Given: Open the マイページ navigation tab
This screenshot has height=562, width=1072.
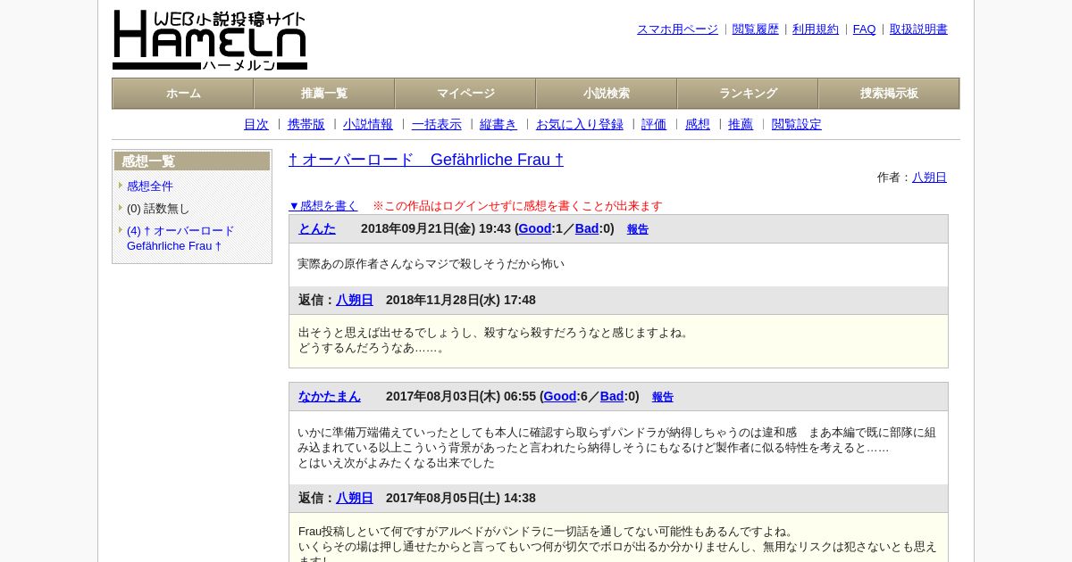Looking at the screenshot, I should point(465,94).
